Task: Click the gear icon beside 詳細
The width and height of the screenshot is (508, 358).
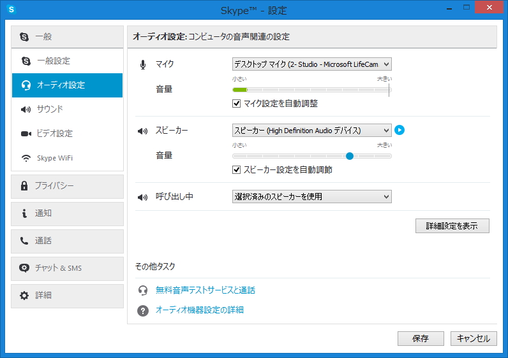Action: pos(24,296)
